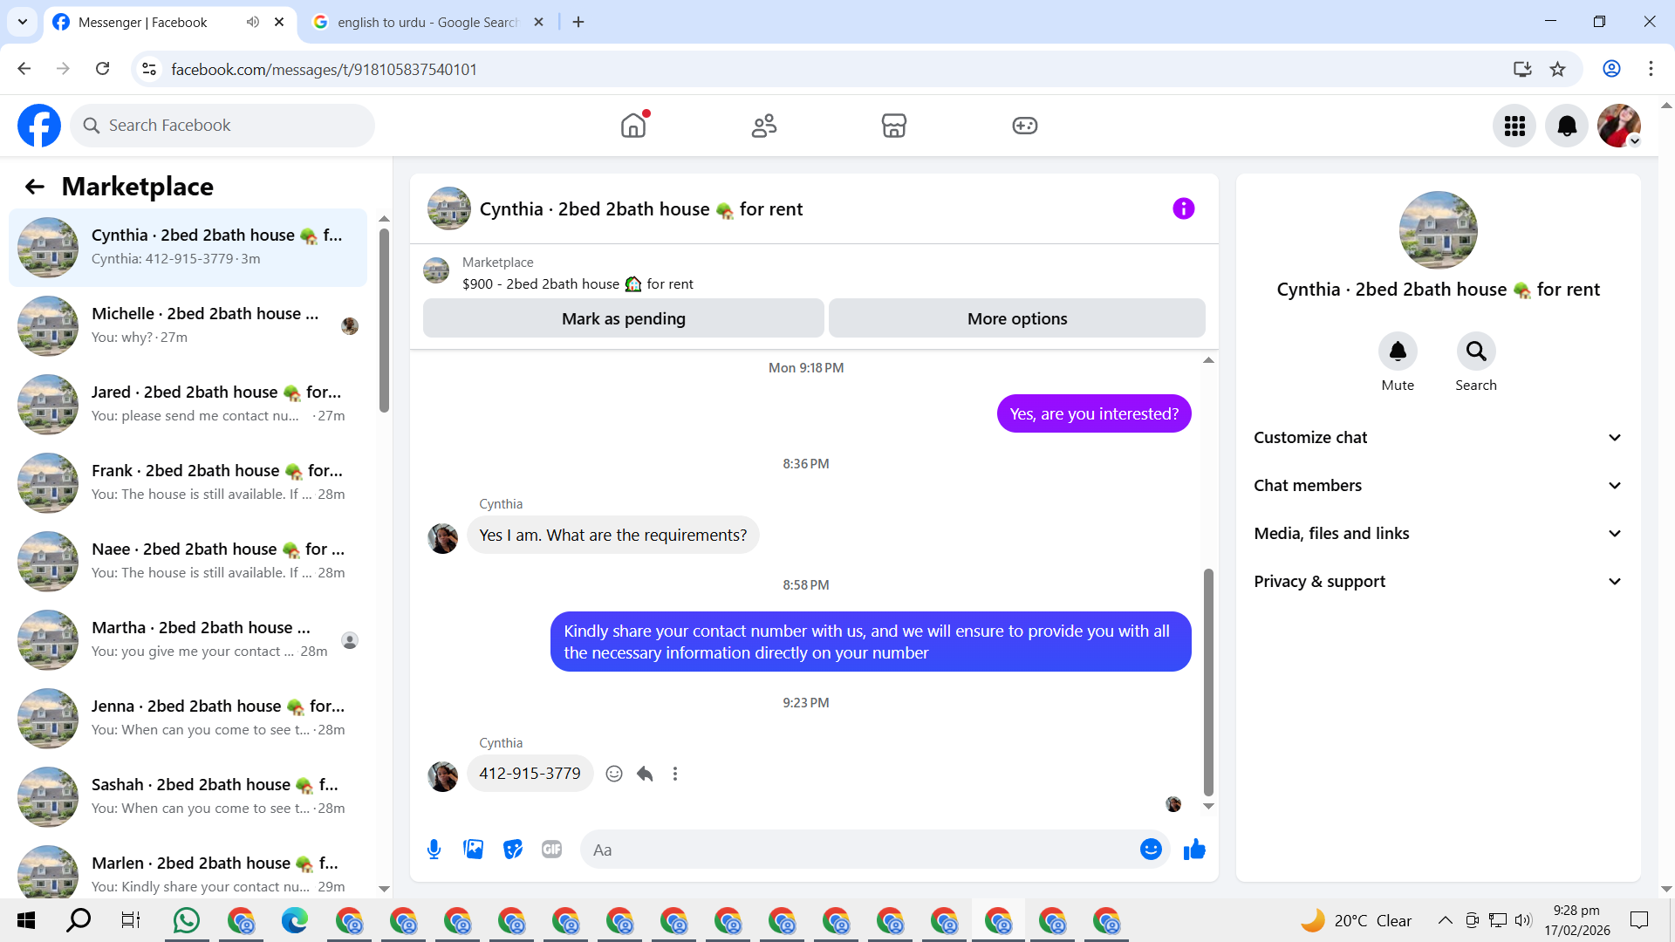Expand Media, files and links section

pyautogui.click(x=1438, y=534)
